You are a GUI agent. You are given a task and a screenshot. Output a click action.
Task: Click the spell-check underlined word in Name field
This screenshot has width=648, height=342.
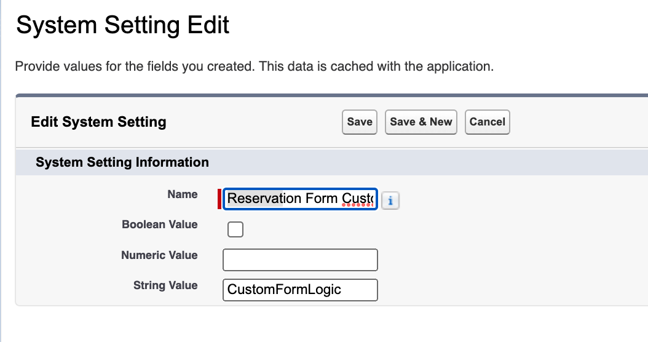click(x=358, y=199)
